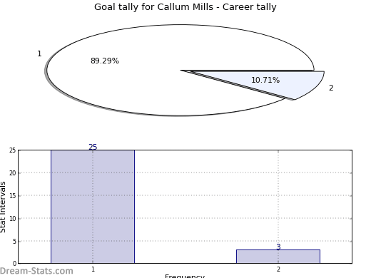Click the pie label 2
Viewport: 371px width, 278px height.
coord(331,88)
